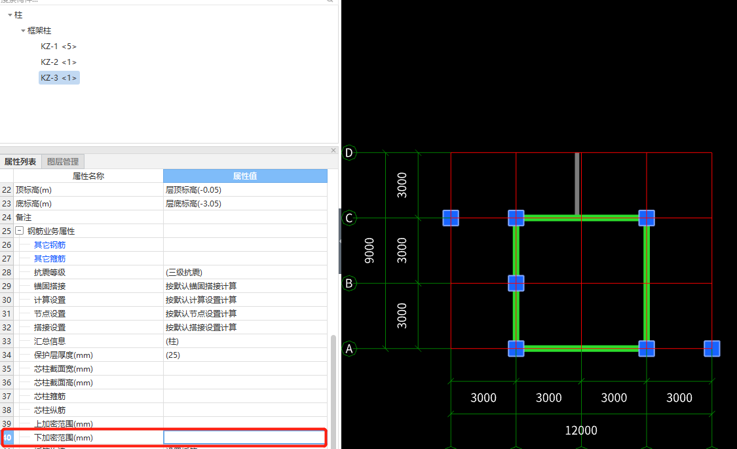
Task: Select the gray vertical wall segment
Action: [577, 184]
